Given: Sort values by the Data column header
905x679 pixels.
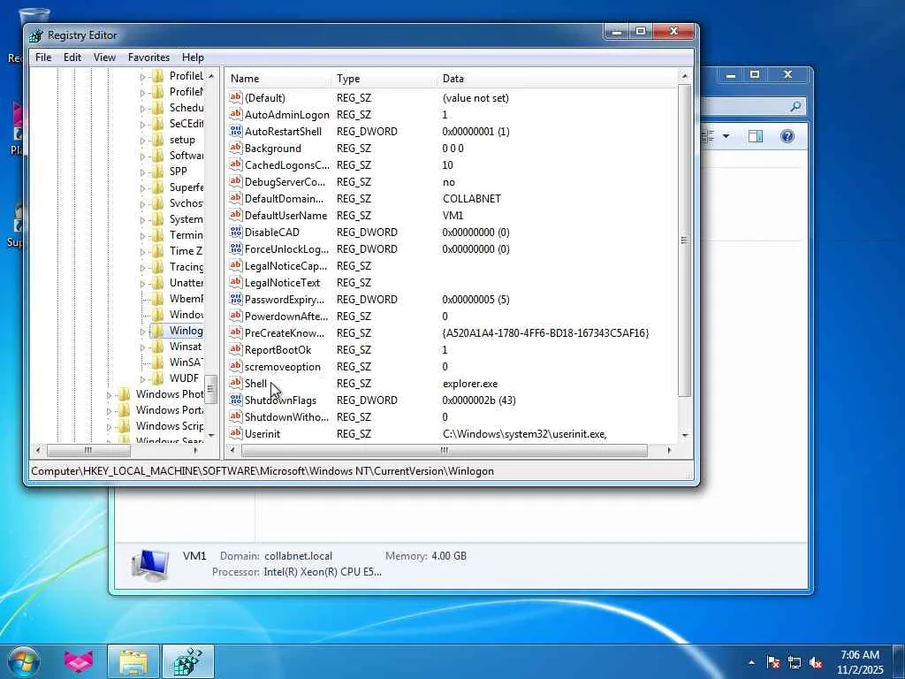Looking at the screenshot, I should point(558,79).
